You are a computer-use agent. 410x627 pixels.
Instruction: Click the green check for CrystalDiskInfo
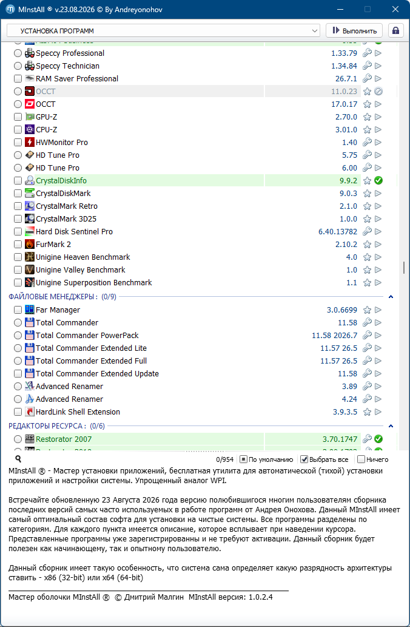click(x=378, y=180)
